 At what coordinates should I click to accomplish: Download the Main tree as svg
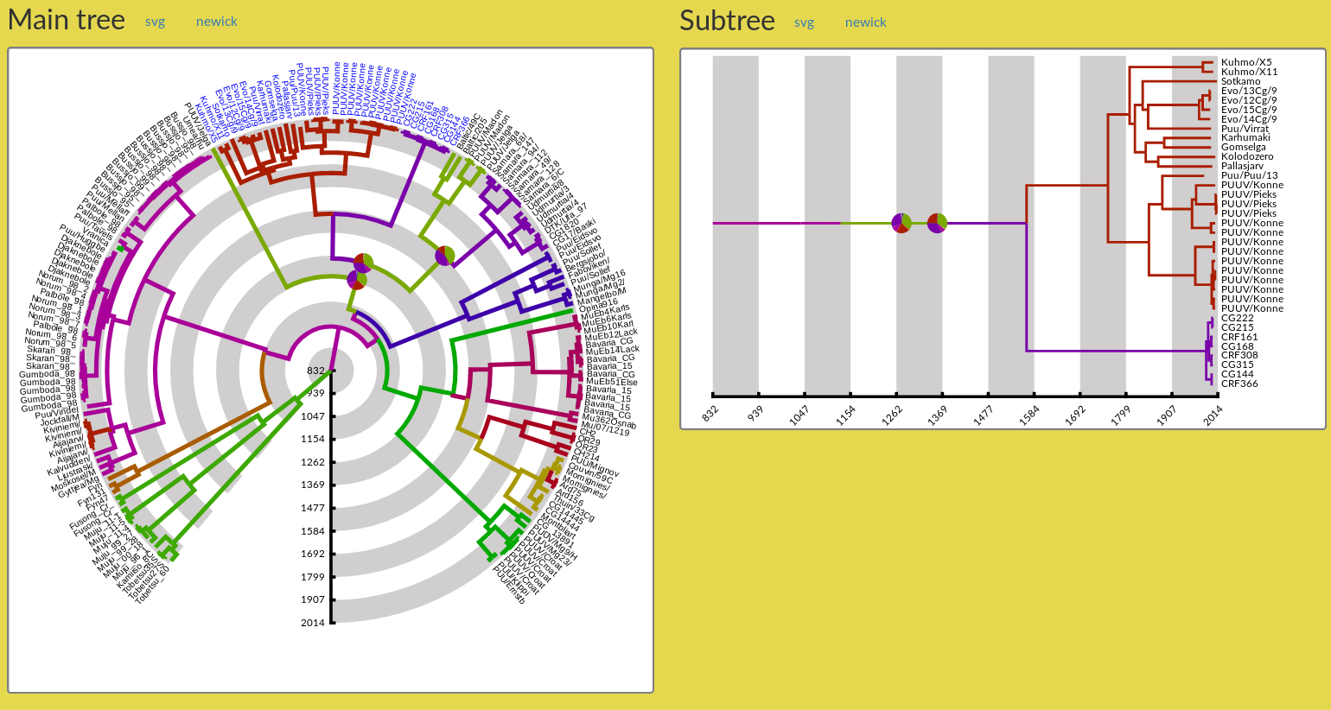[155, 22]
